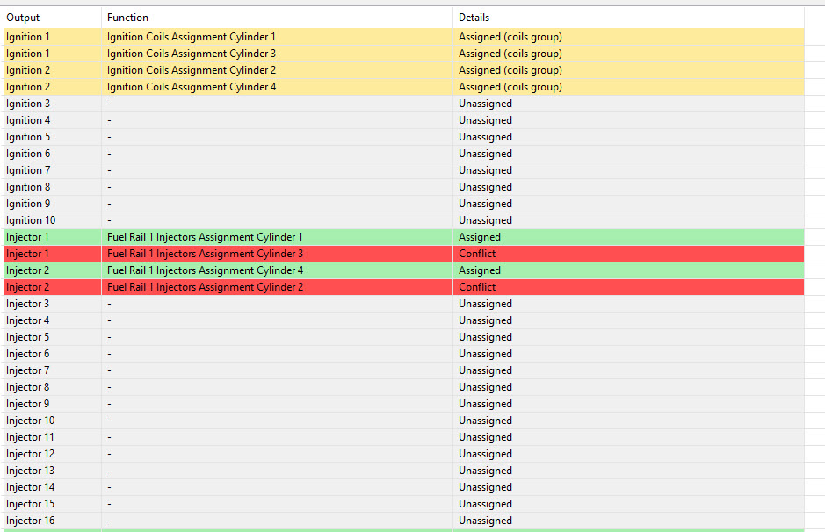Select the unassigned Injector 11 row
825x532 pixels.
coord(404,437)
